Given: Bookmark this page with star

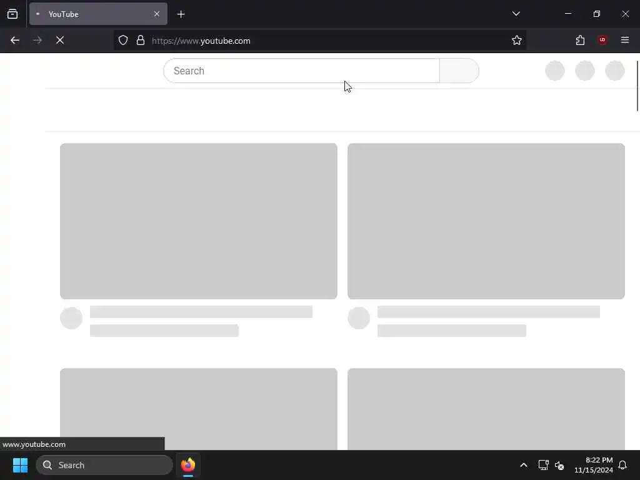Looking at the screenshot, I should pos(516,40).
